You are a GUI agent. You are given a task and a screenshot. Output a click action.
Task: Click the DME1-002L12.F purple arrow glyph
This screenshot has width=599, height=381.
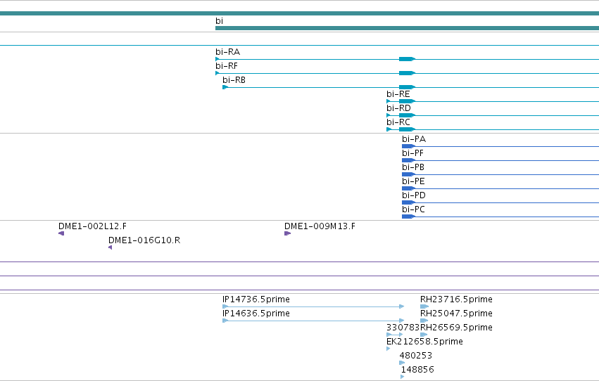tap(61, 233)
